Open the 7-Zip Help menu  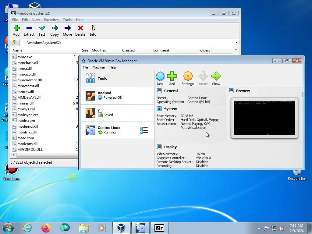coord(80,20)
